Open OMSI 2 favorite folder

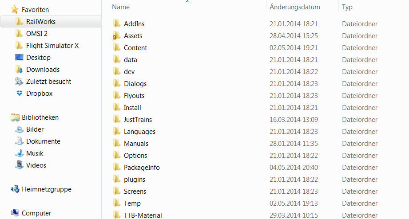point(36,34)
